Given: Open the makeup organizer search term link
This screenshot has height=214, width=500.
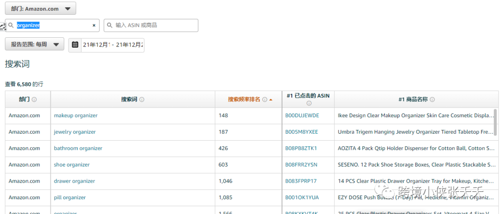Looking at the screenshot, I should tap(75, 116).
